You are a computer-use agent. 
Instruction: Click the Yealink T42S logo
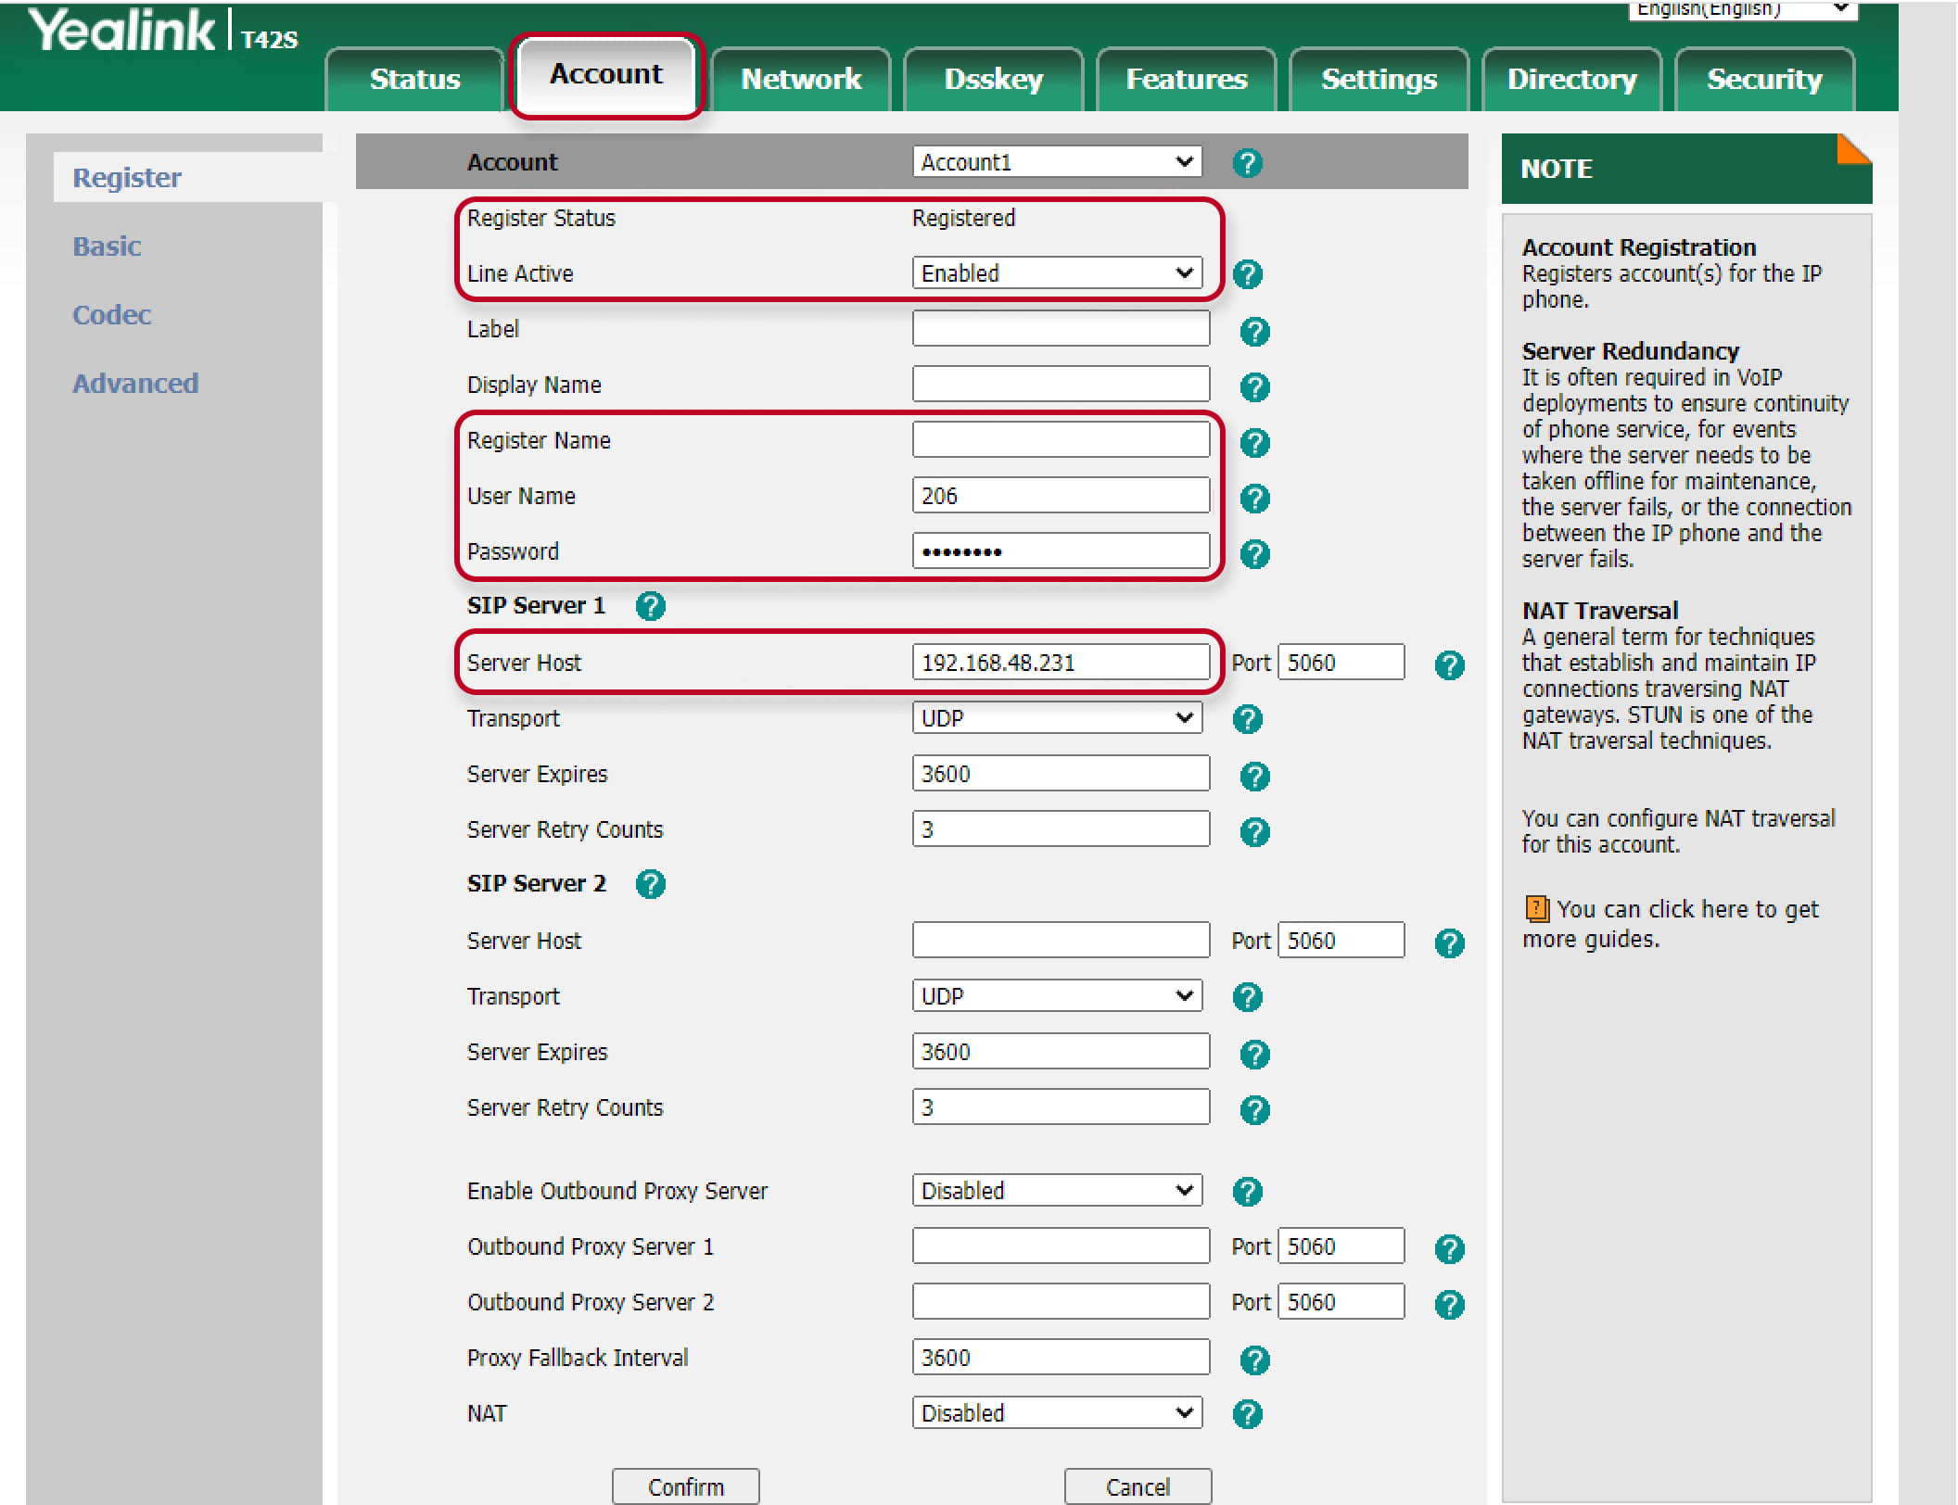pos(164,31)
